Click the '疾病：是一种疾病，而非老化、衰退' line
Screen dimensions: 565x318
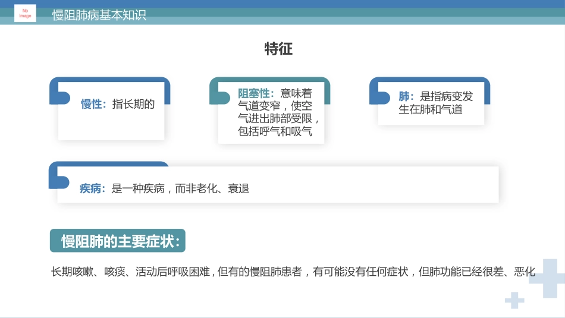point(164,188)
